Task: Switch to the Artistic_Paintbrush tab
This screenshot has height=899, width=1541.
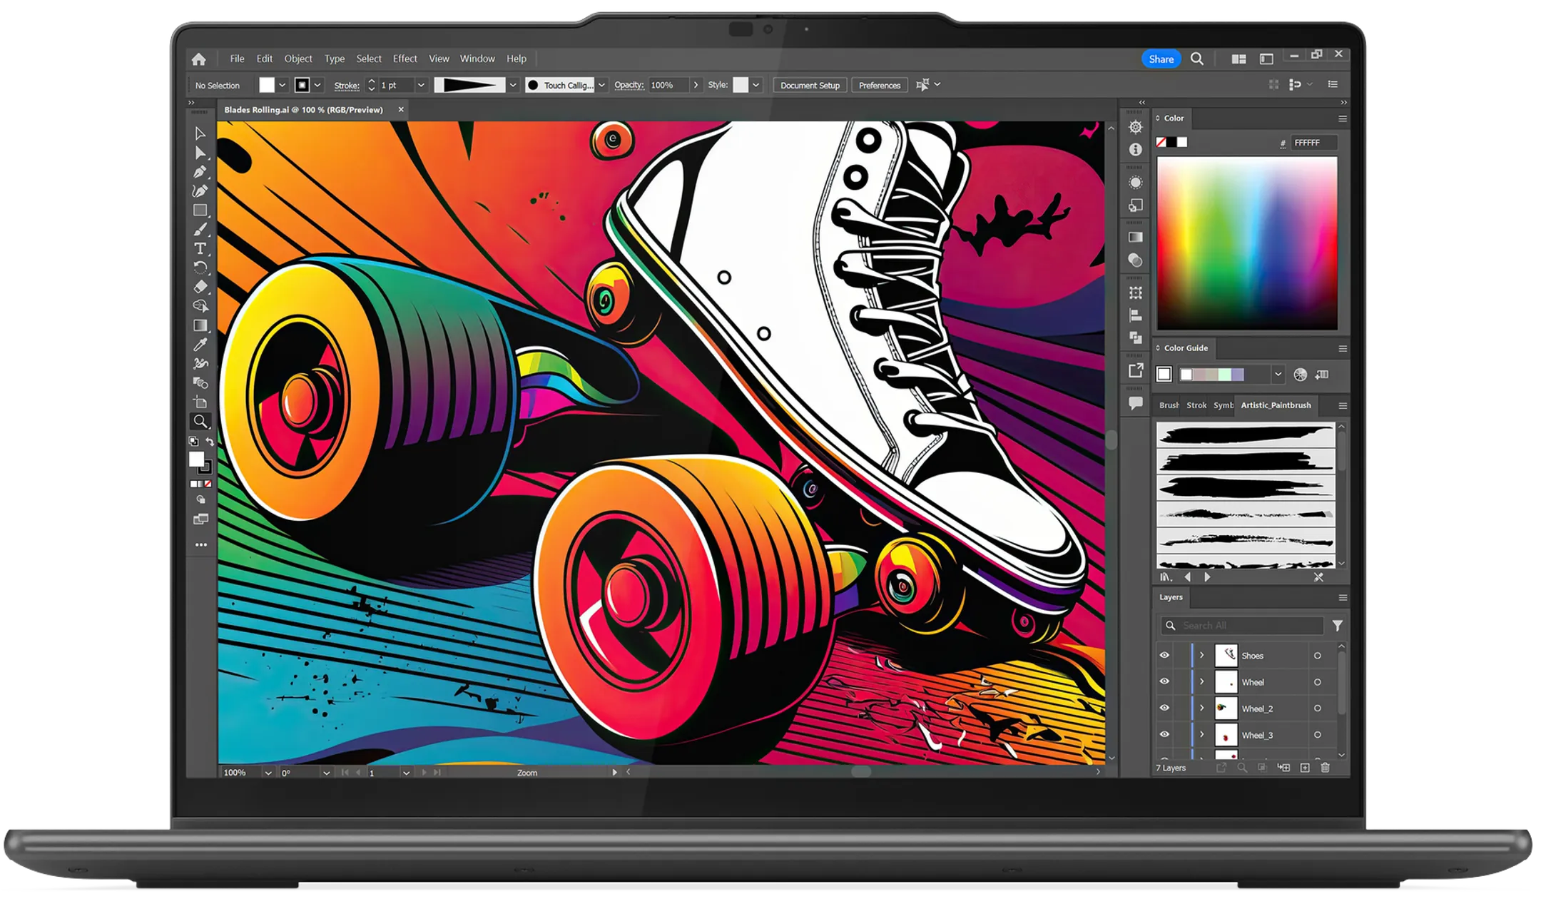Action: pos(1276,405)
